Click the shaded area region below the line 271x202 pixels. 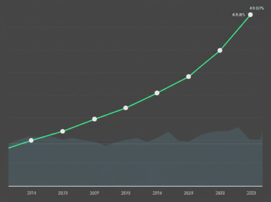click(132, 164)
